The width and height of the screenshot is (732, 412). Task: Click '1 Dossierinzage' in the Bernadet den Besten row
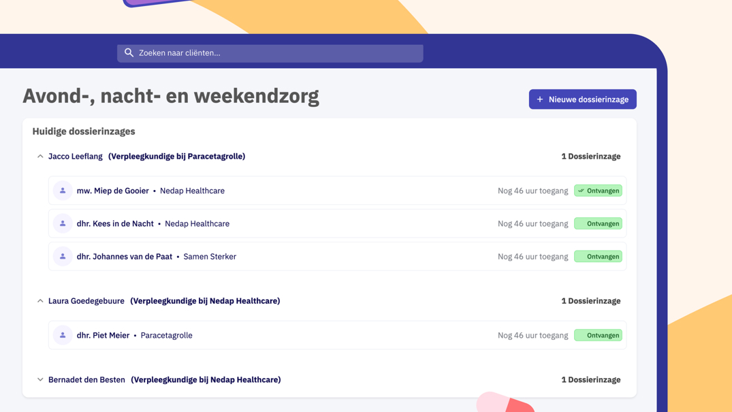coord(590,380)
